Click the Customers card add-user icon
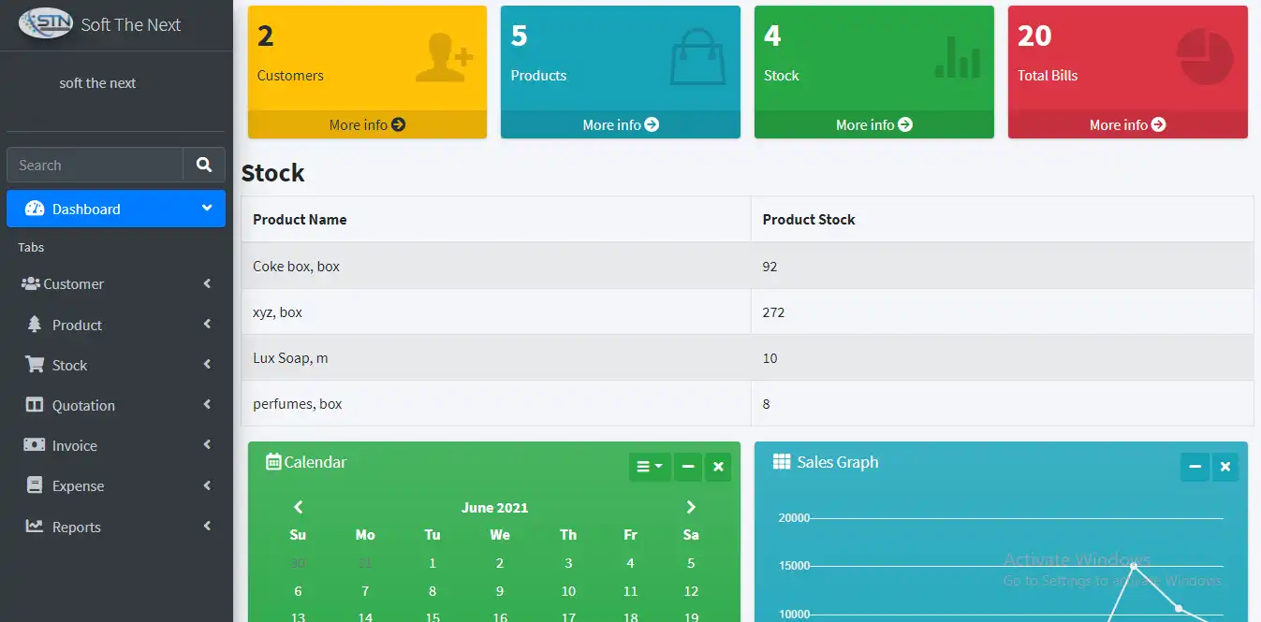 coord(444,58)
